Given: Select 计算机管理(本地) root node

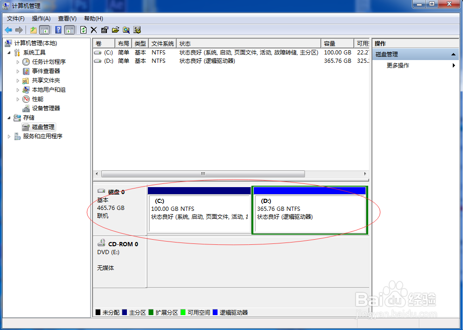Looking at the screenshot, I should [x=35, y=43].
